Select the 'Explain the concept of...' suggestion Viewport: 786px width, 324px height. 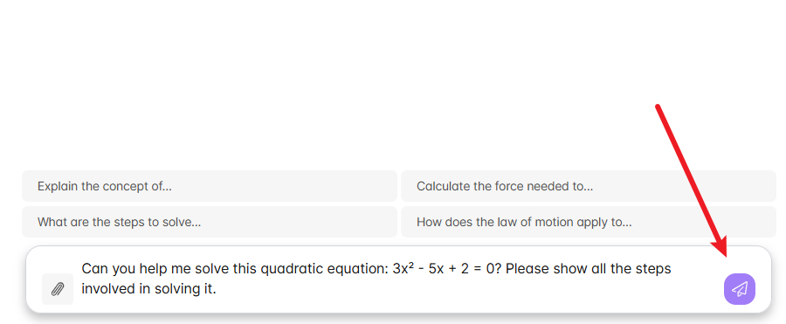coord(209,186)
